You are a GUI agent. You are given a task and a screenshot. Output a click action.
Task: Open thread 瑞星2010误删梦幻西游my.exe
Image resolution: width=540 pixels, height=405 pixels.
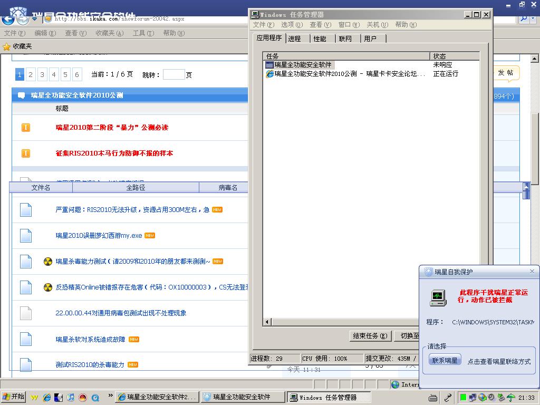point(99,236)
